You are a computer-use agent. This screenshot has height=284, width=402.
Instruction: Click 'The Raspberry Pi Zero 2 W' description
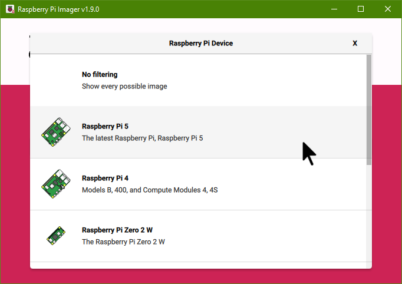coord(123,242)
